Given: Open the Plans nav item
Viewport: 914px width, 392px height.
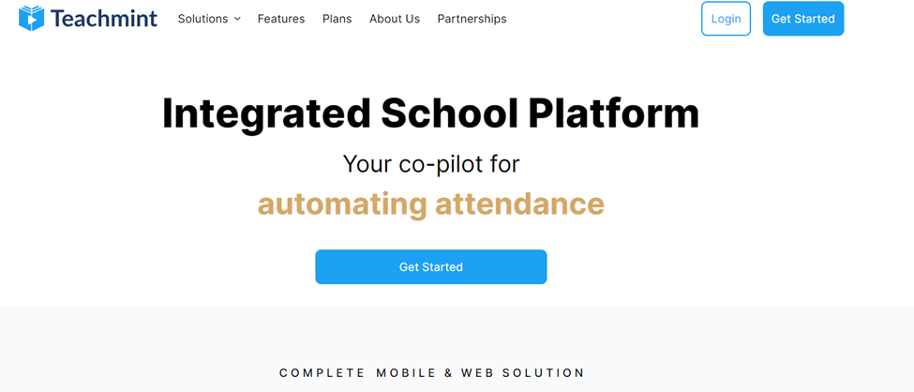Looking at the screenshot, I should click(337, 19).
